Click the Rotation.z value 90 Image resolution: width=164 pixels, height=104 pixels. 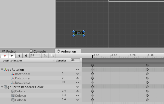pos(63,82)
